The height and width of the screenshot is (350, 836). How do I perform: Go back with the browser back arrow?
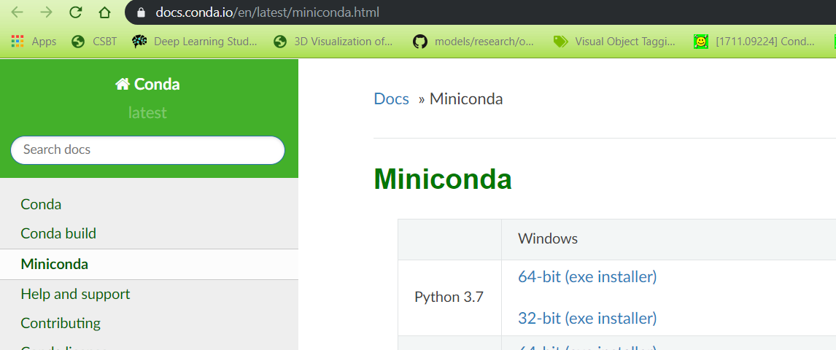coord(17,12)
